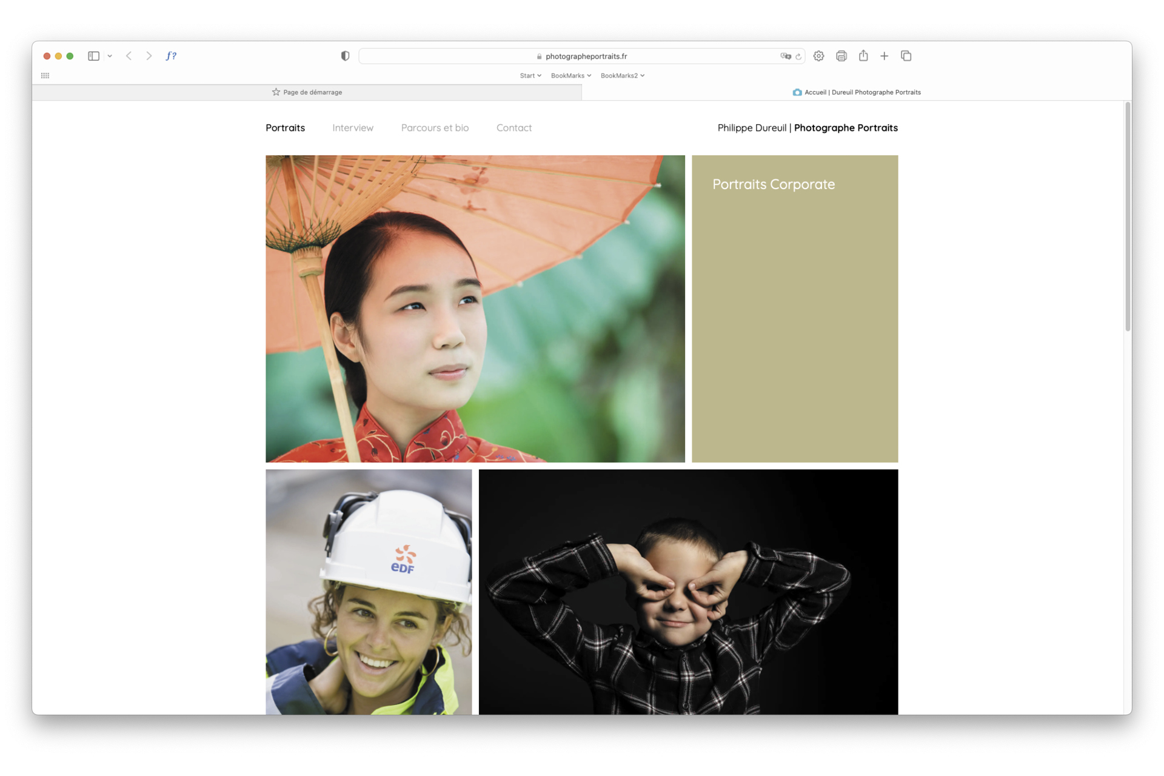This screenshot has width=1164, height=776.
Task: Click the translate page icon
Action: point(786,56)
